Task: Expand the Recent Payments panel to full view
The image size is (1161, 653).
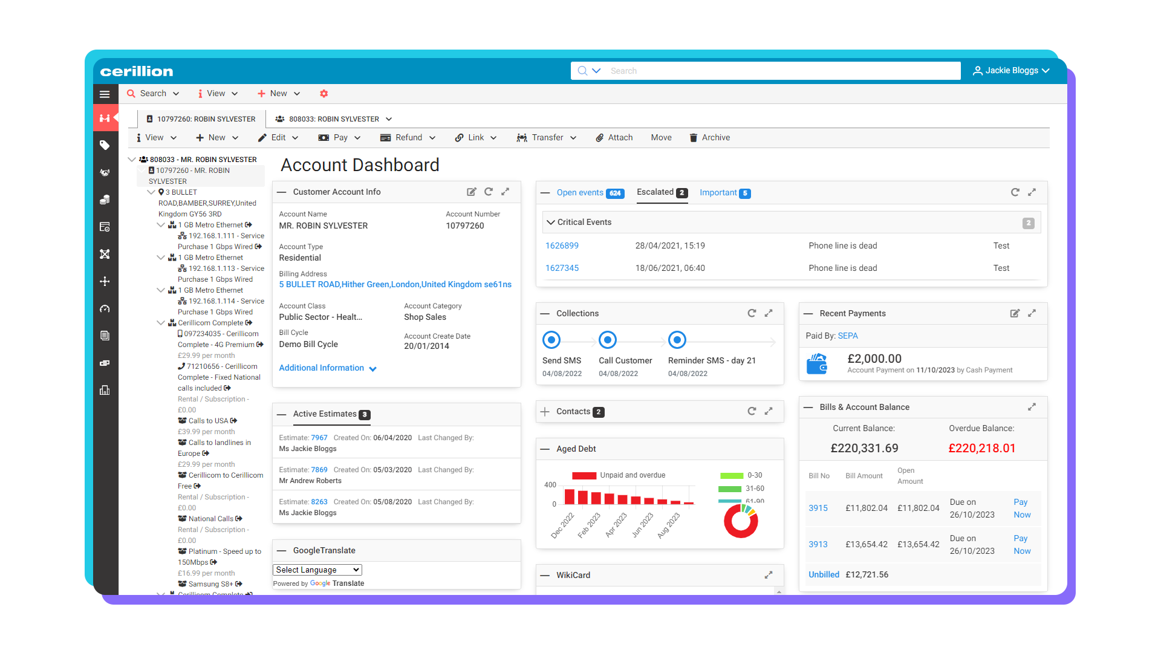Action: pos(1032,313)
